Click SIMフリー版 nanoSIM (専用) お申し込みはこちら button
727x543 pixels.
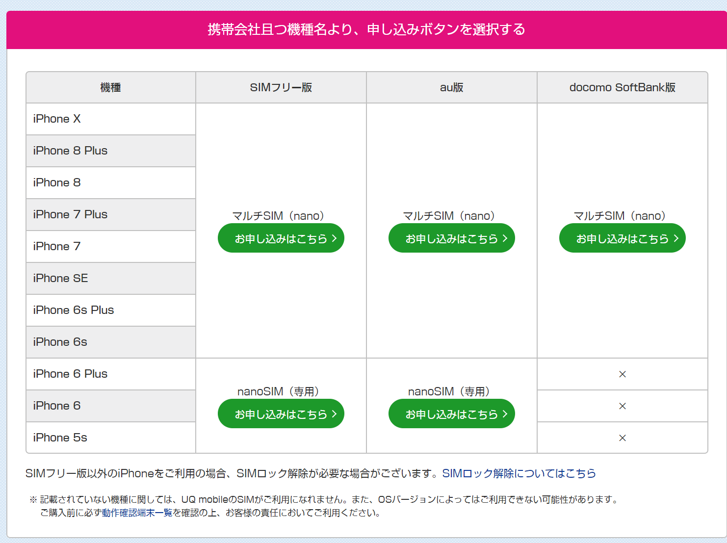[281, 414]
